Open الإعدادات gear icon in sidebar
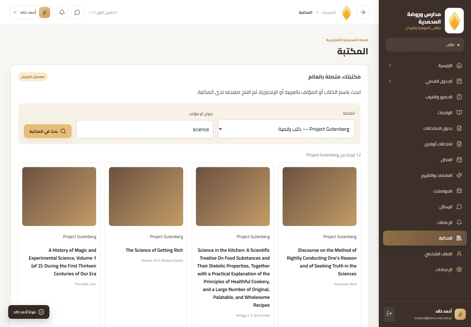 pos(459,269)
